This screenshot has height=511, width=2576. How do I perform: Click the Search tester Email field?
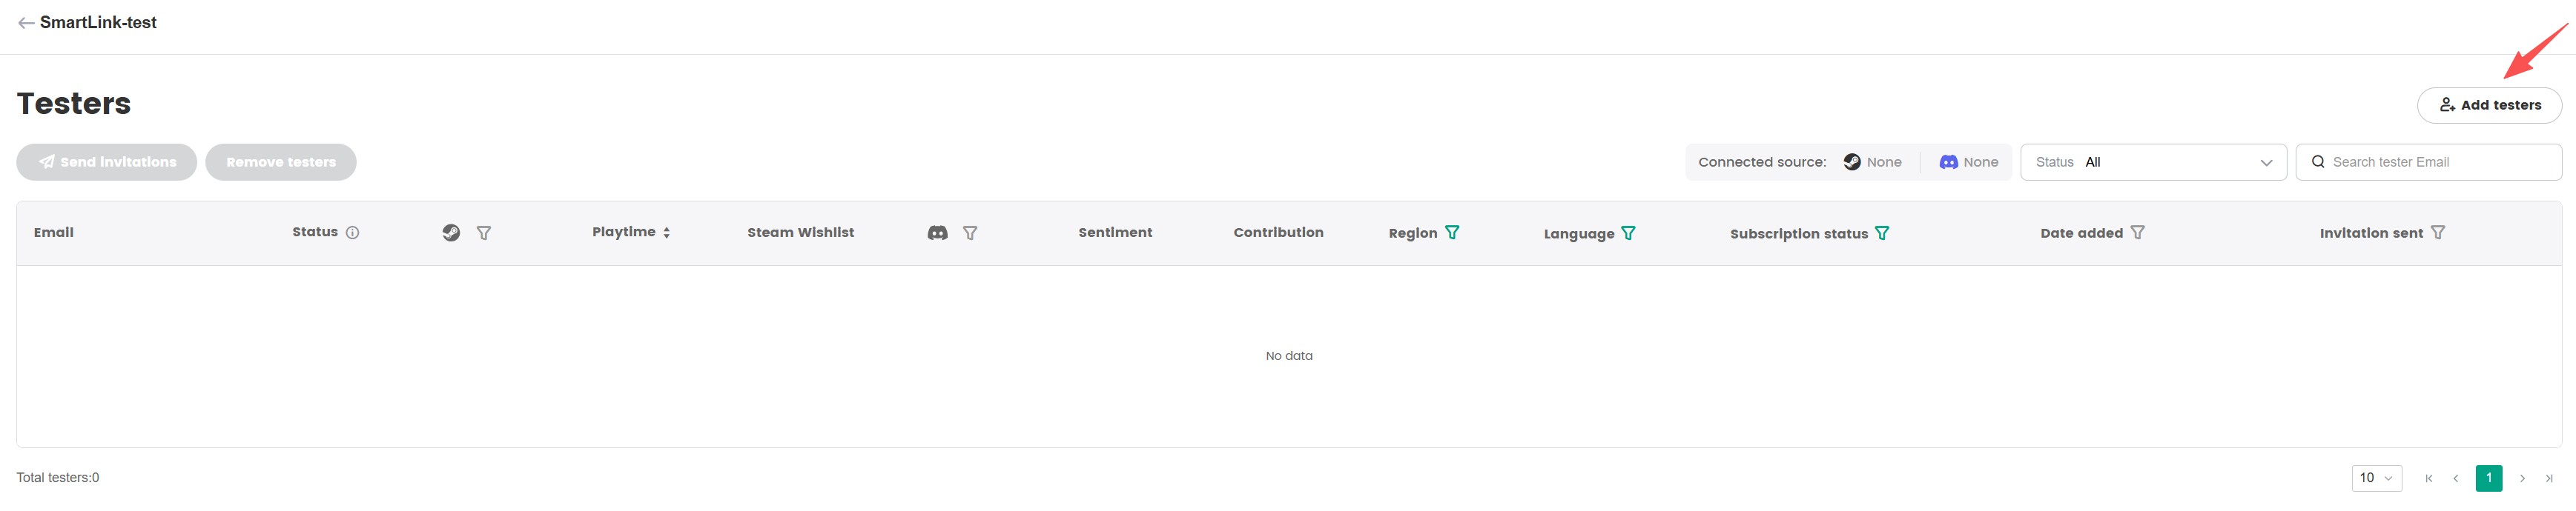tap(2440, 161)
